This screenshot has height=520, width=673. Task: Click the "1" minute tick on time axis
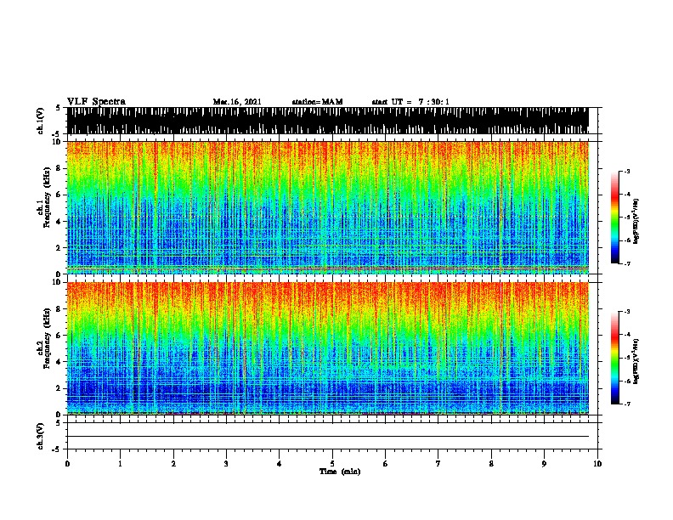121,463
